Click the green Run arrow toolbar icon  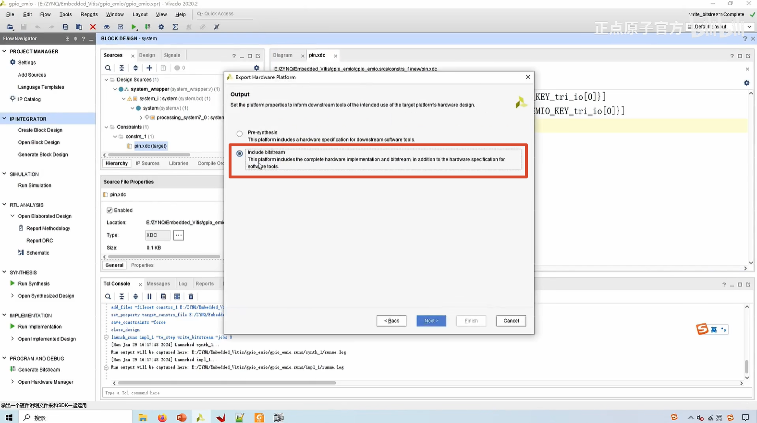click(134, 27)
